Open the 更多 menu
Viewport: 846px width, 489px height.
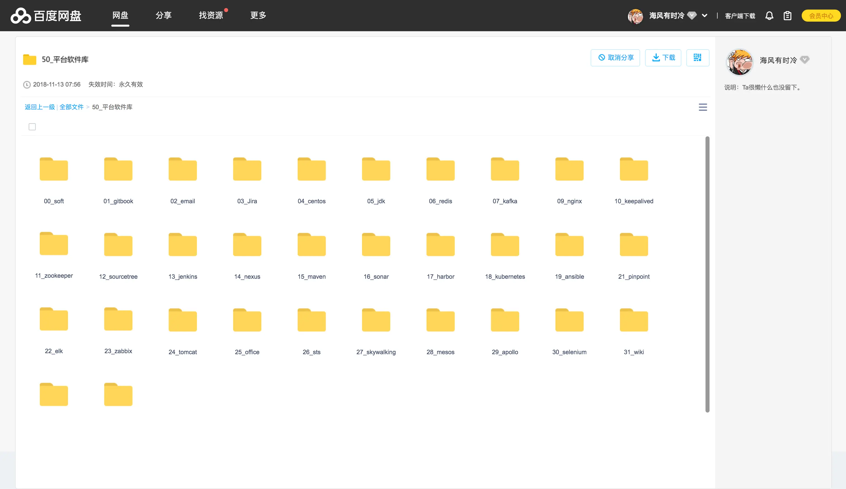click(258, 15)
